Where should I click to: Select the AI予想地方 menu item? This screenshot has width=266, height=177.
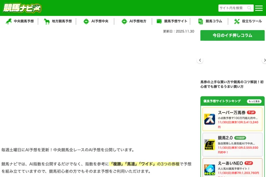pos(138,21)
